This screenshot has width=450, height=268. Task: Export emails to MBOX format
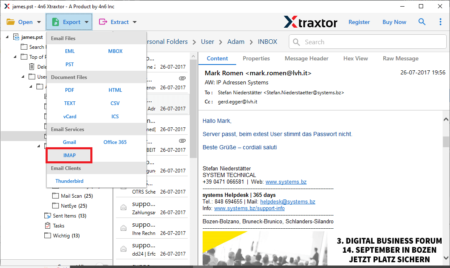pyautogui.click(x=115, y=51)
